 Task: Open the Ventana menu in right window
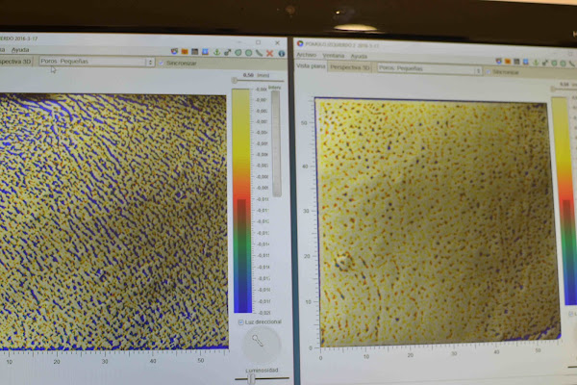point(334,56)
